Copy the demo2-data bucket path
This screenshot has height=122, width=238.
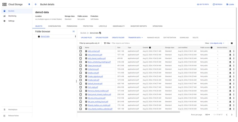100,33
